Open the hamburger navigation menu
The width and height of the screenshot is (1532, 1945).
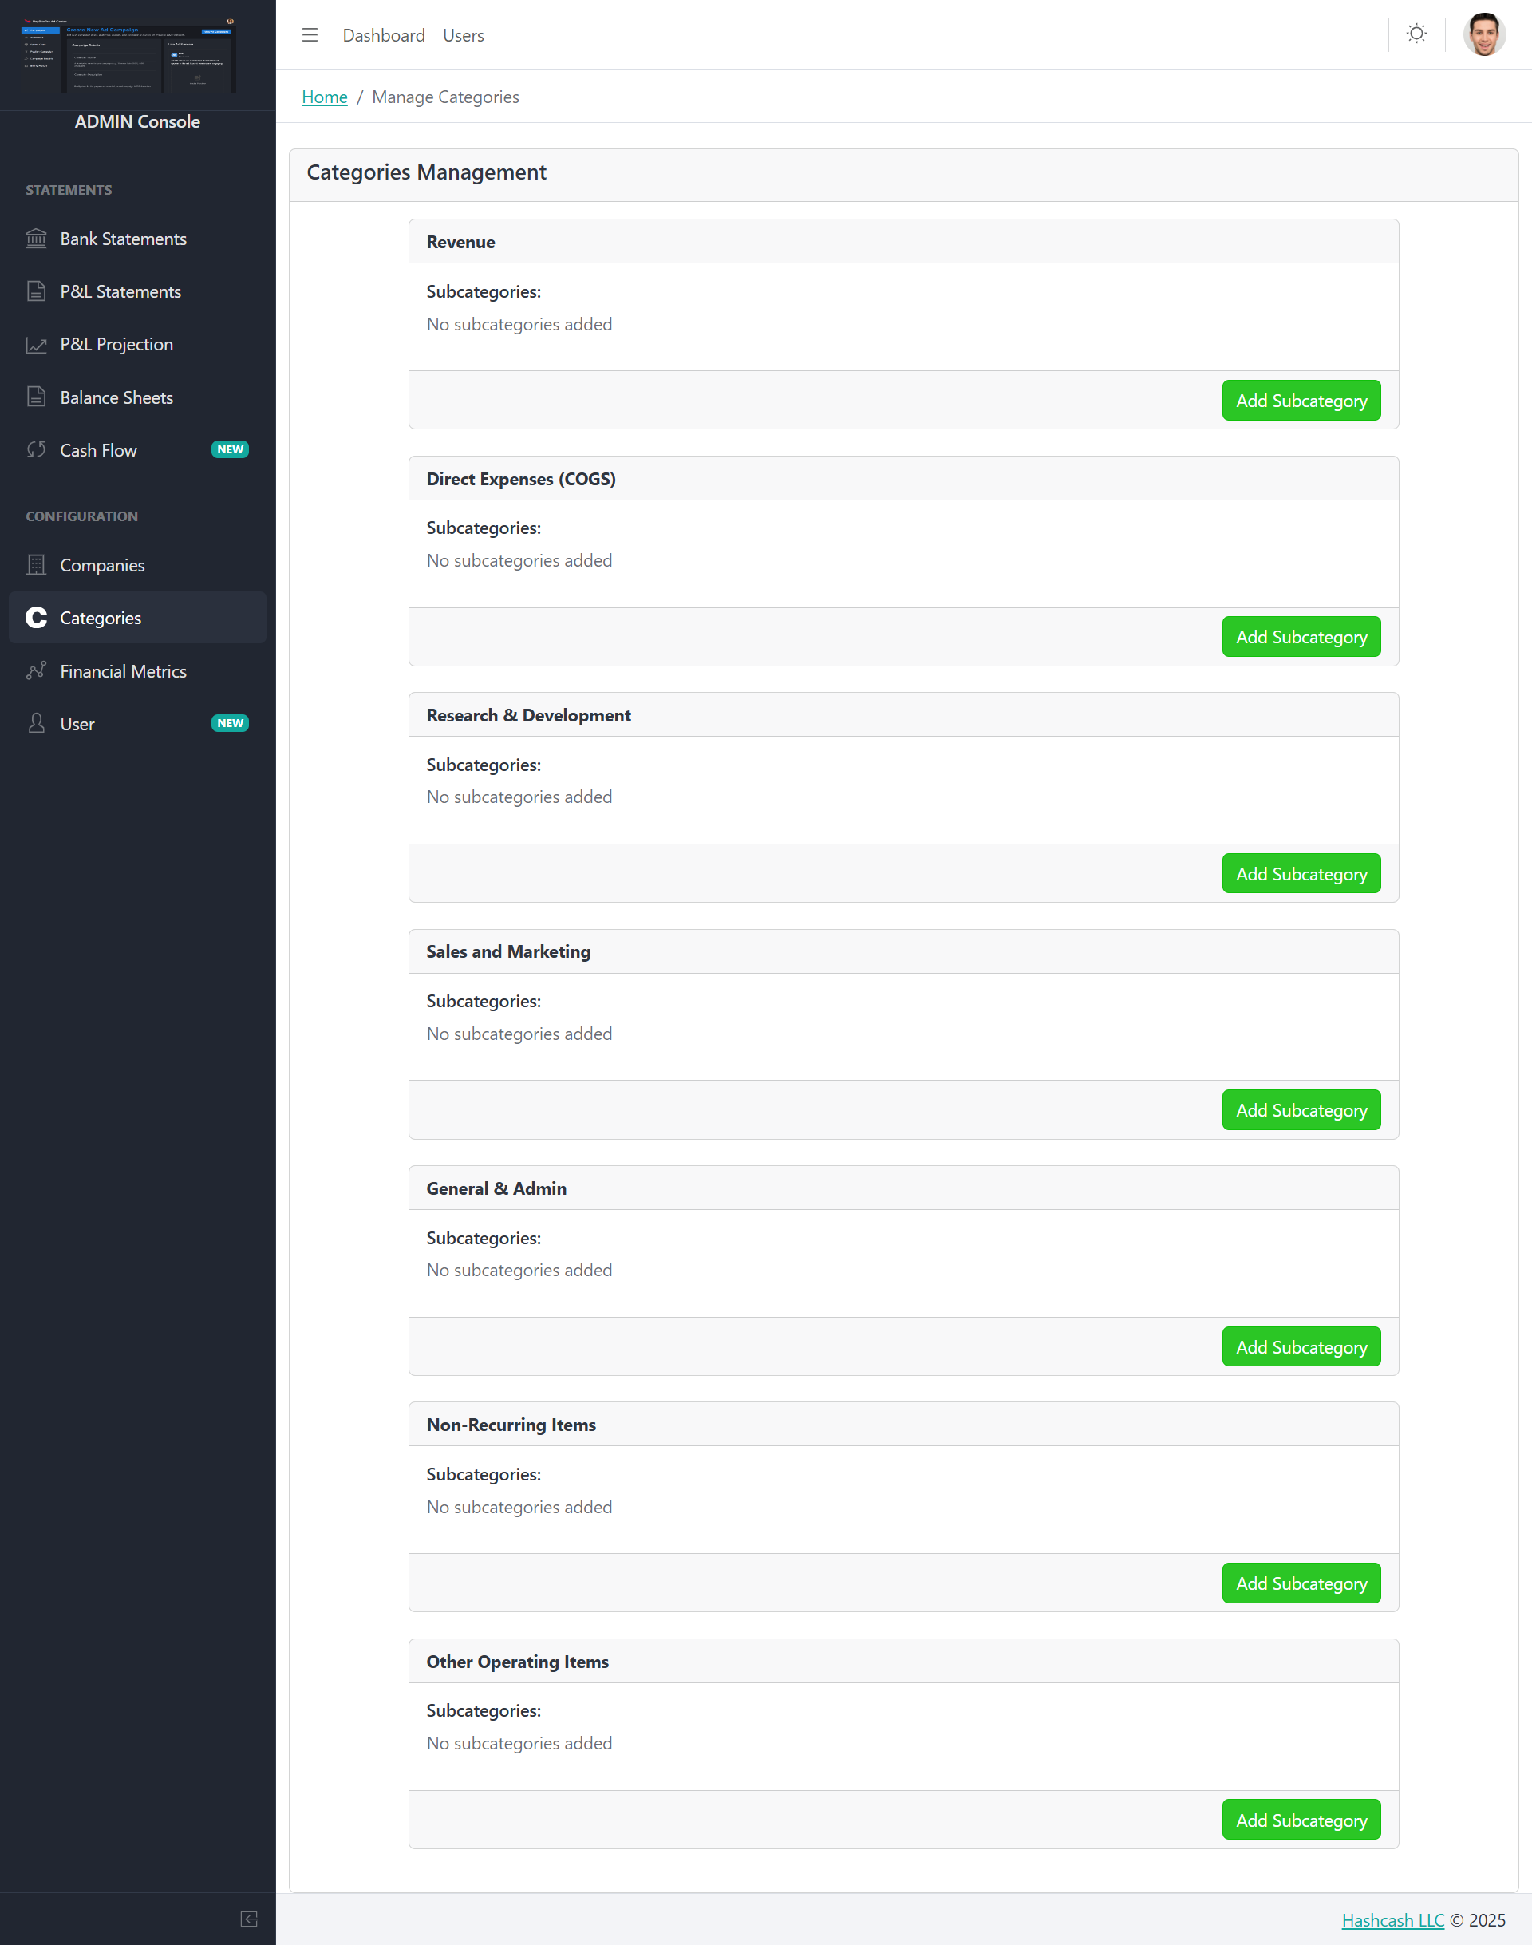point(310,34)
